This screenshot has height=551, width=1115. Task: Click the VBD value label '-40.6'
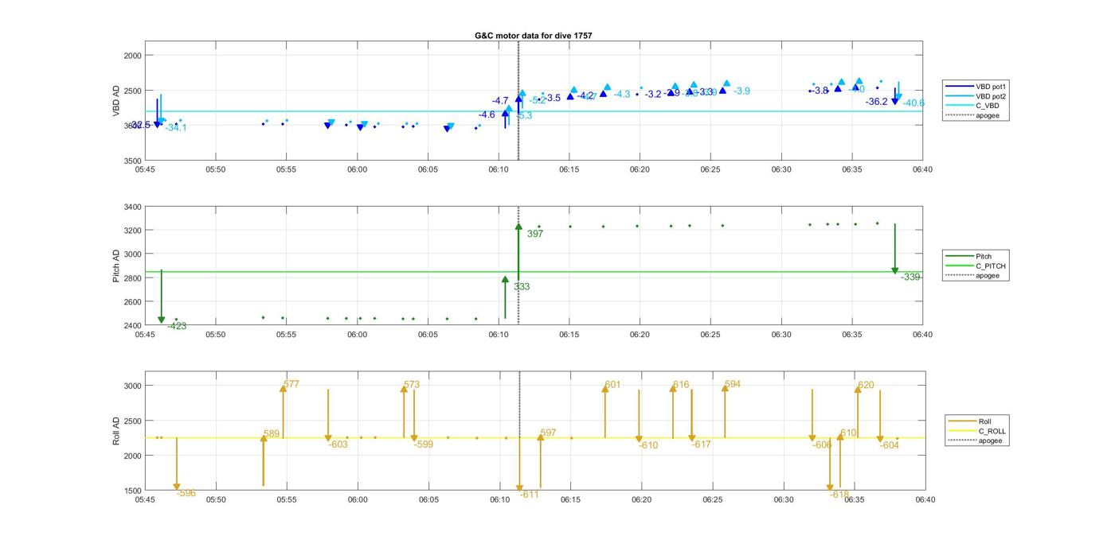(x=914, y=103)
